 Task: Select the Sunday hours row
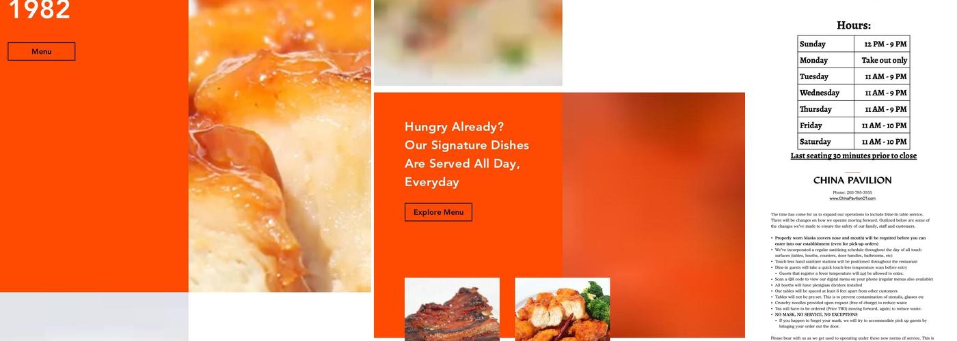pyautogui.click(x=854, y=44)
